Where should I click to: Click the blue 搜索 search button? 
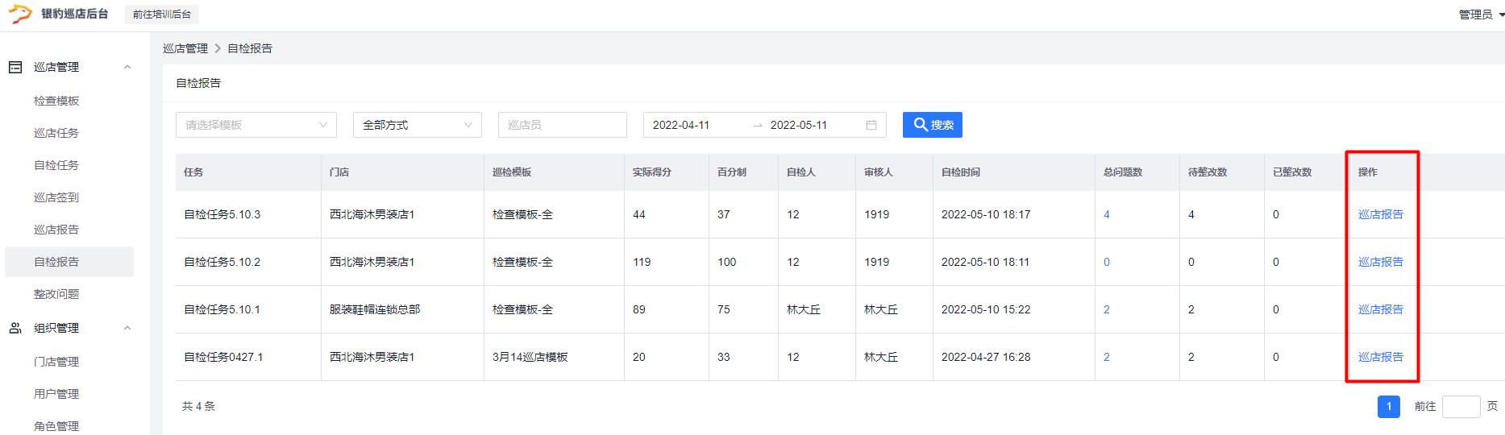click(932, 125)
